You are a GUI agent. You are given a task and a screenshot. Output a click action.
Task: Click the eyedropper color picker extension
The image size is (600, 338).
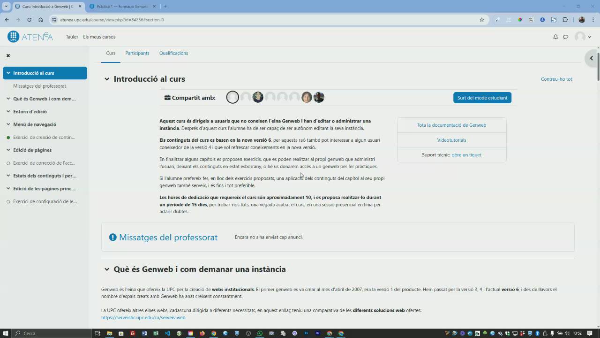coord(497,20)
